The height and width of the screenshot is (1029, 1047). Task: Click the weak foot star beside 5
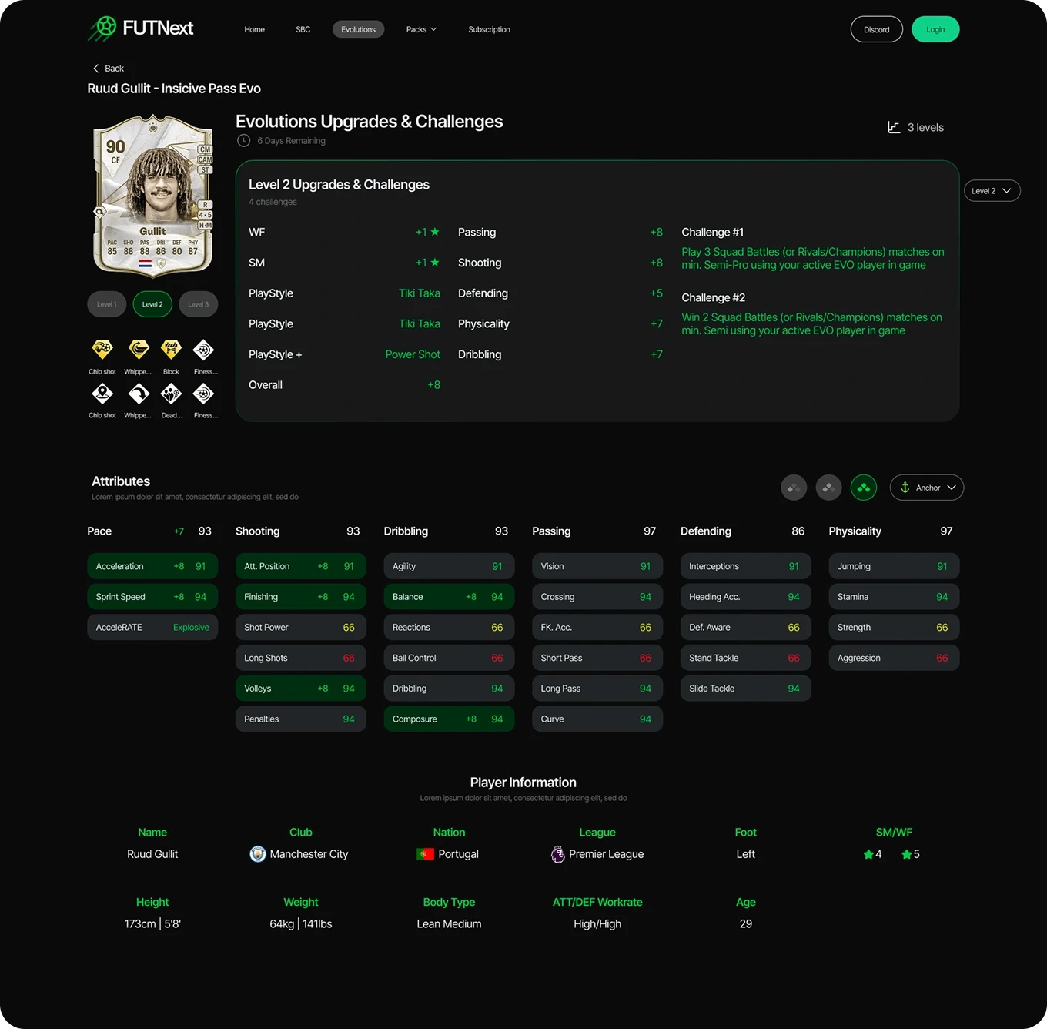(x=906, y=854)
